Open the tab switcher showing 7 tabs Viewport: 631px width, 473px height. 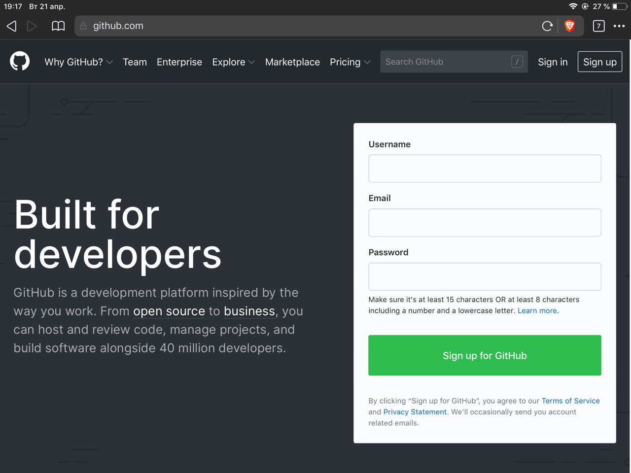pyautogui.click(x=598, y=26)
